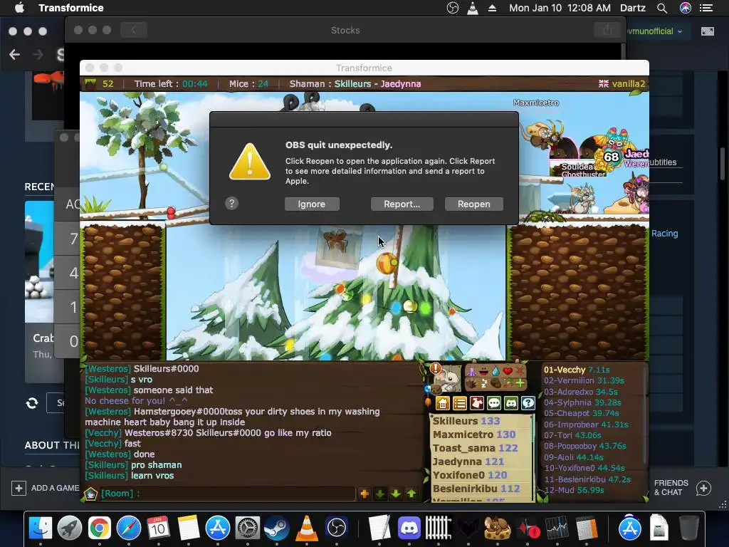Screen dimensions: 729x547
Task: Click the orange exclamation alert icon
Action: click(436, 368)
